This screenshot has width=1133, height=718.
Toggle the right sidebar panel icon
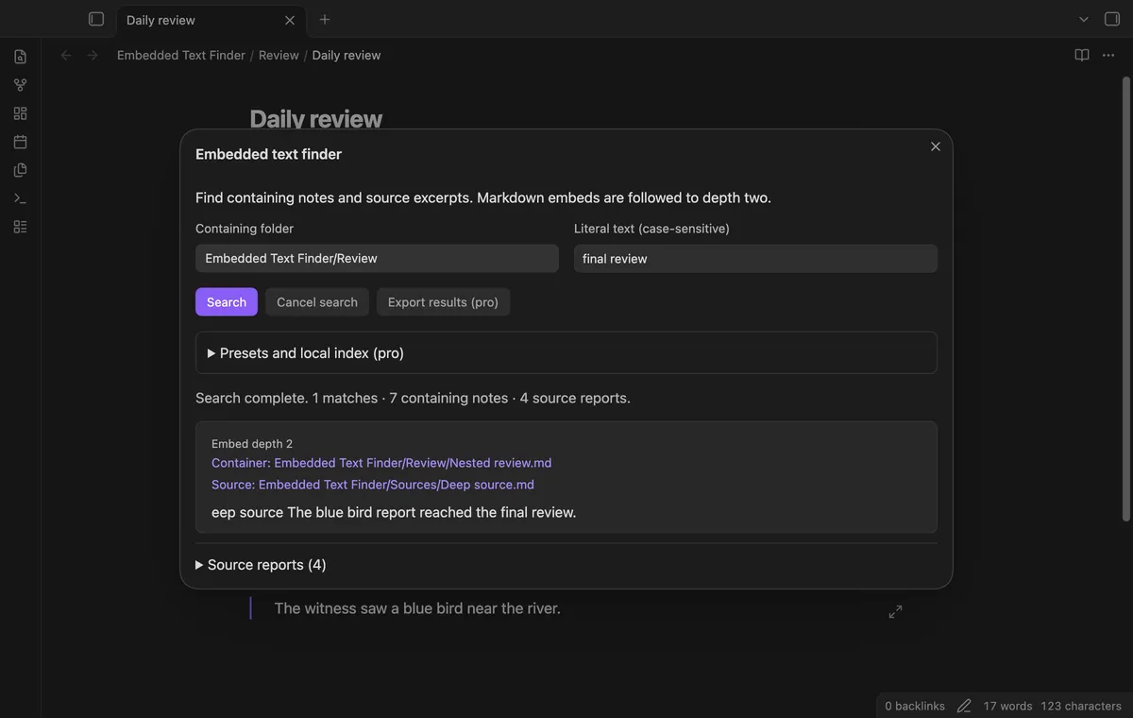tap(1112, 19)
